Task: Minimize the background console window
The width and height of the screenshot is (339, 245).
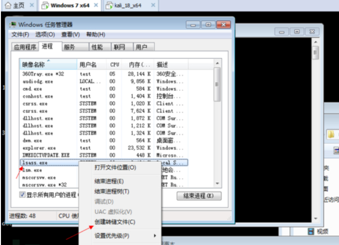Action: click(x=282, y=32)
